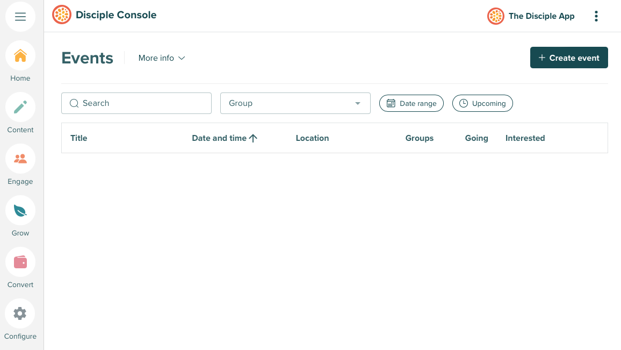Open Configure via the gear icon
This screenshot has height=350, width=621.
(x=20, y=313)
